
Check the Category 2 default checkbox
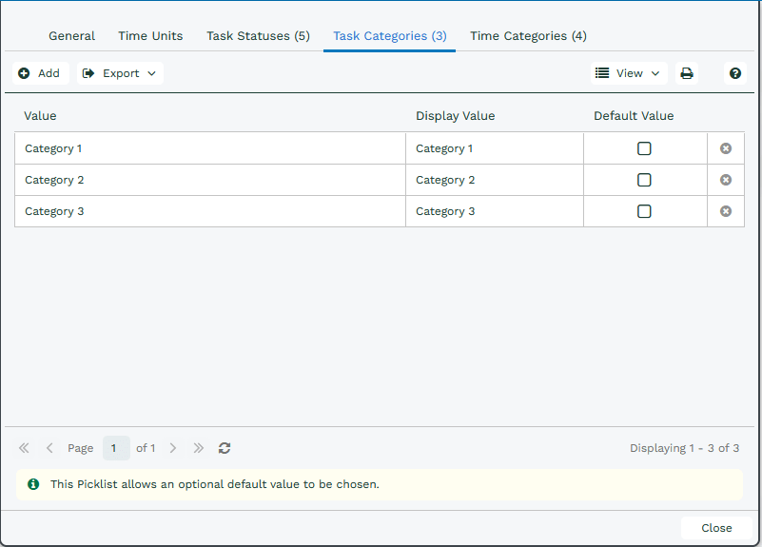coord(644,180)
